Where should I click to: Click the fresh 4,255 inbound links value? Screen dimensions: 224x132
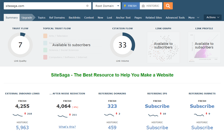[x=22, y=106]
